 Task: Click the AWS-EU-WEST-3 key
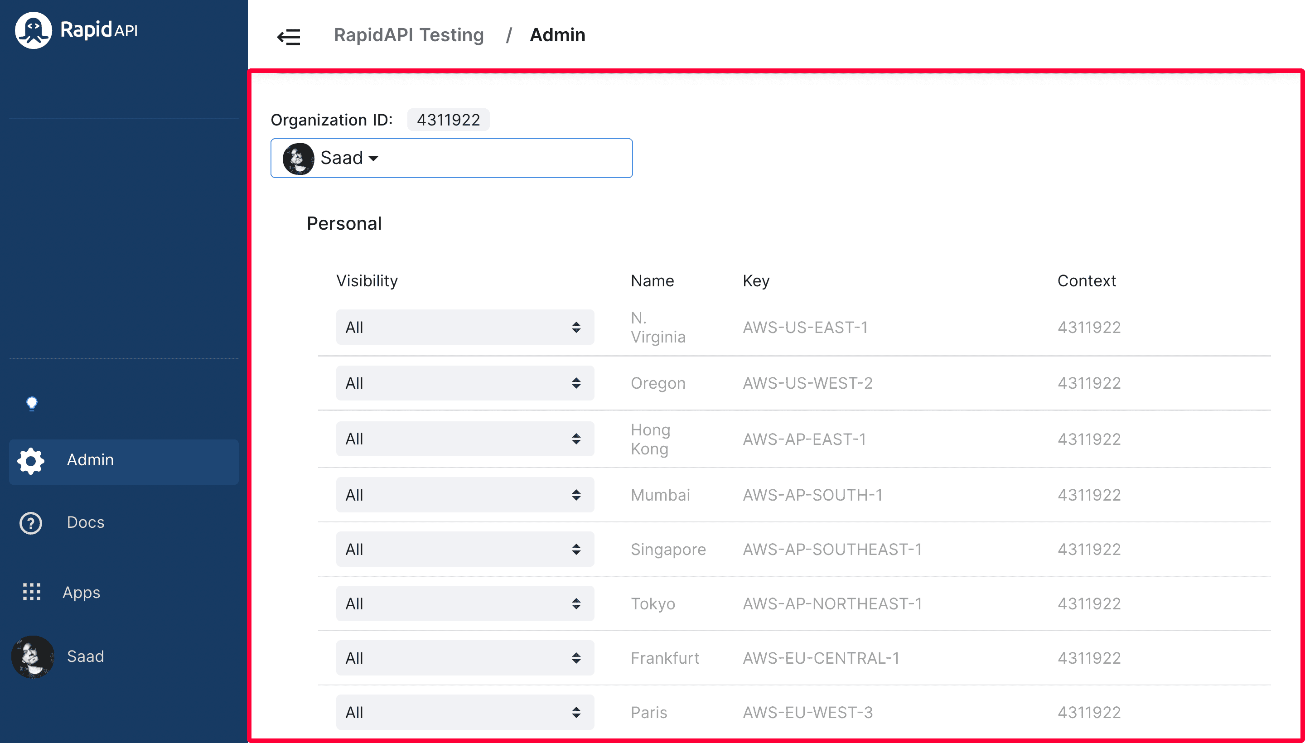pyautogui.click(x=808, y=712)
